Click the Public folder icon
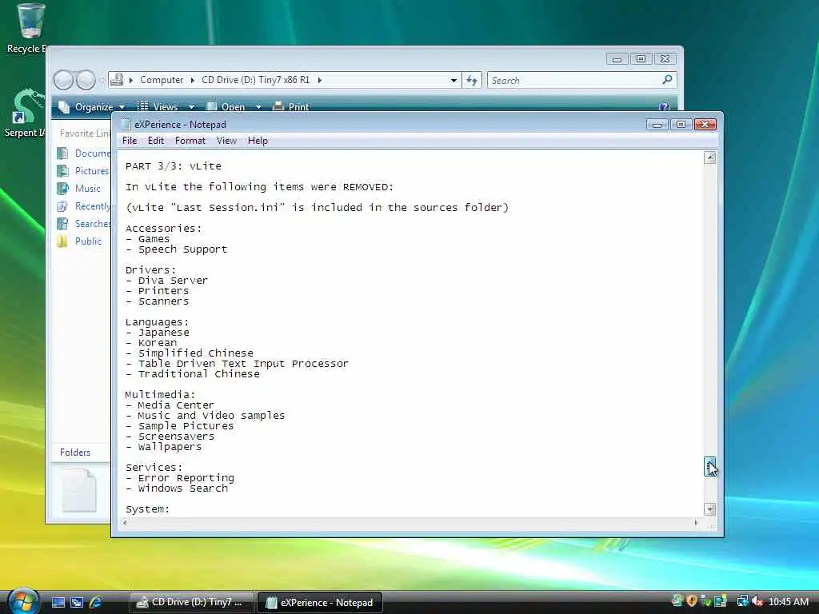819x614 pixels. [x=62, y=241]
